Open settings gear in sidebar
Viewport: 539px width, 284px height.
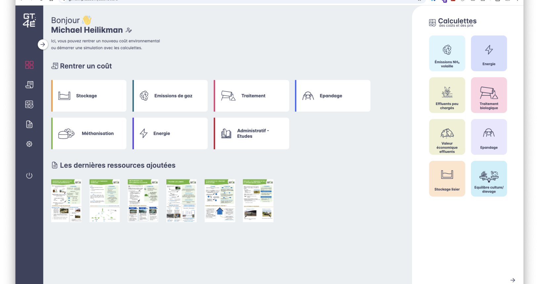(x=29, y=144)
